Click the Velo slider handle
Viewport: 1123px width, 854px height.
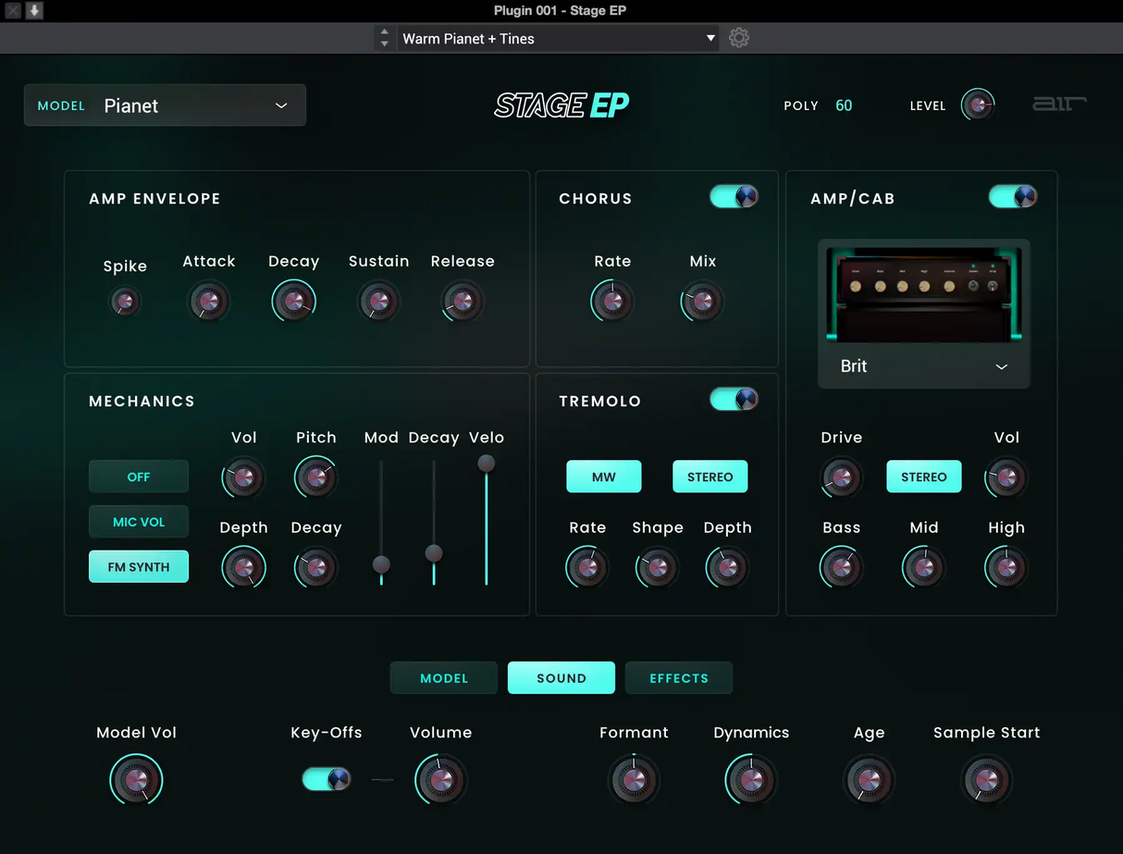486,464
